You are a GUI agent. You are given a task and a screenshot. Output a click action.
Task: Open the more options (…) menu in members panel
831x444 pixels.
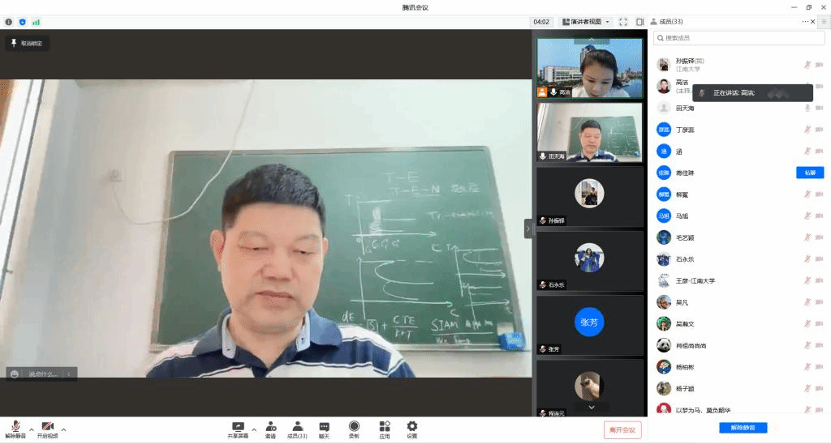click(x=805, y=22)
